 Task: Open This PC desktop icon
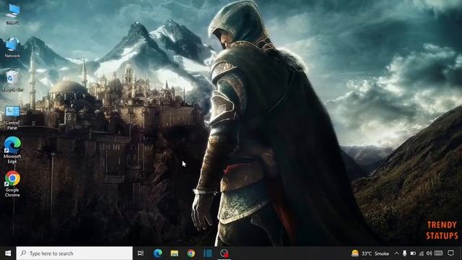click(x=12, y=14)
